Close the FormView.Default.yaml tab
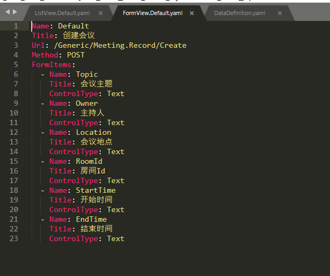 (x=192, y=13)
